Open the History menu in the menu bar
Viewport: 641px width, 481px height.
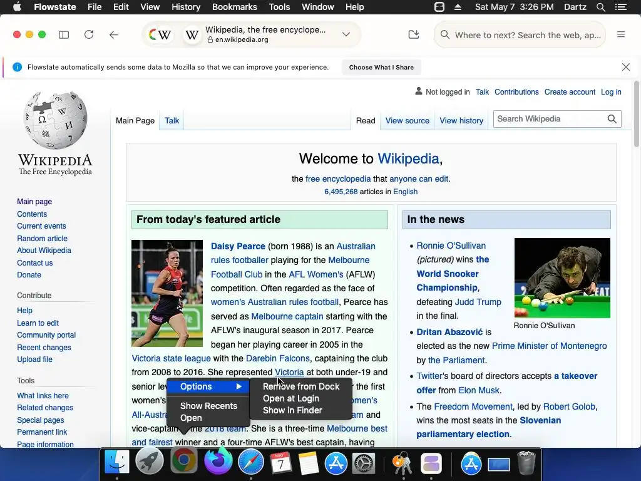tap(185, 7)
